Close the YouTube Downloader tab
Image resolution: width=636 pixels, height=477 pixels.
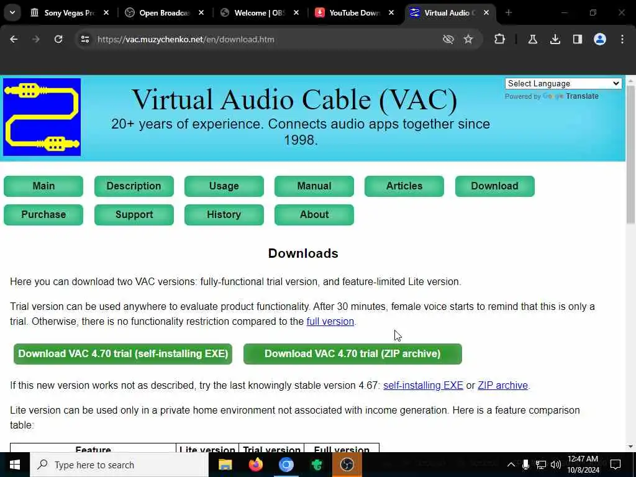tap(391, 13)
